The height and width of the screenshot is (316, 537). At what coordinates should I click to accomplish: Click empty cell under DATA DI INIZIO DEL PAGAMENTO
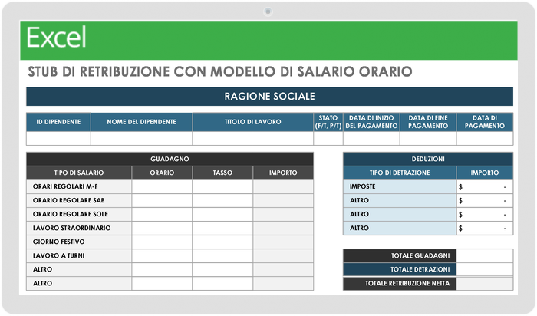pos(371,138)
